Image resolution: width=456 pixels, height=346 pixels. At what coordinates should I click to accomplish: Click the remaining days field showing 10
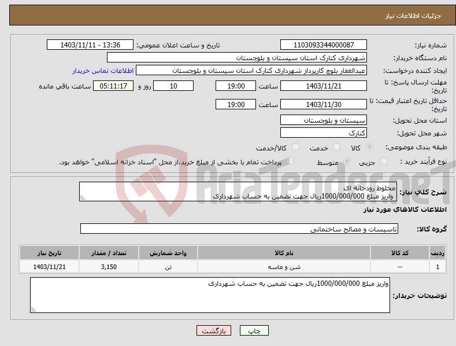173,86
